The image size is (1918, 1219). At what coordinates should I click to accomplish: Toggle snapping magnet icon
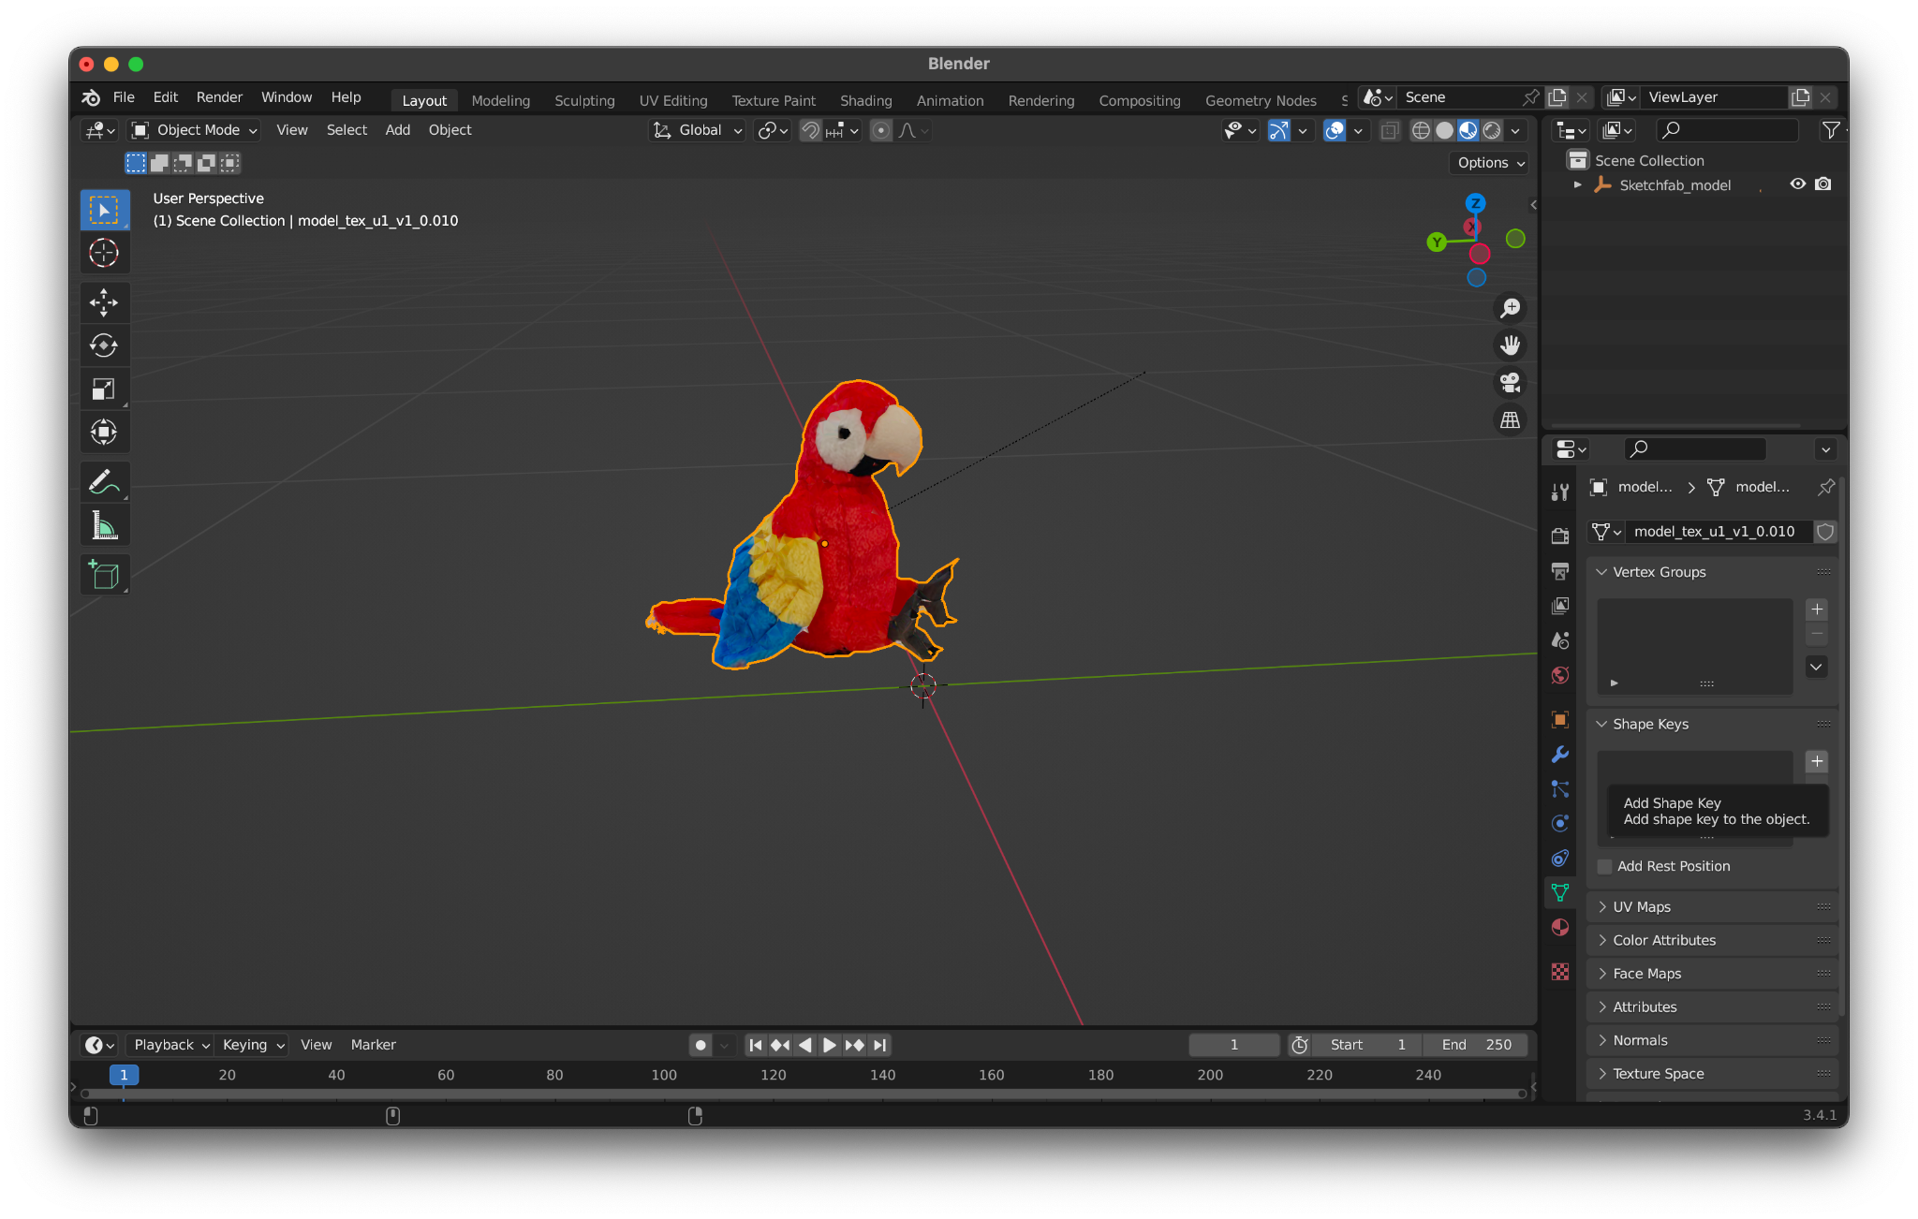point(810,130)
